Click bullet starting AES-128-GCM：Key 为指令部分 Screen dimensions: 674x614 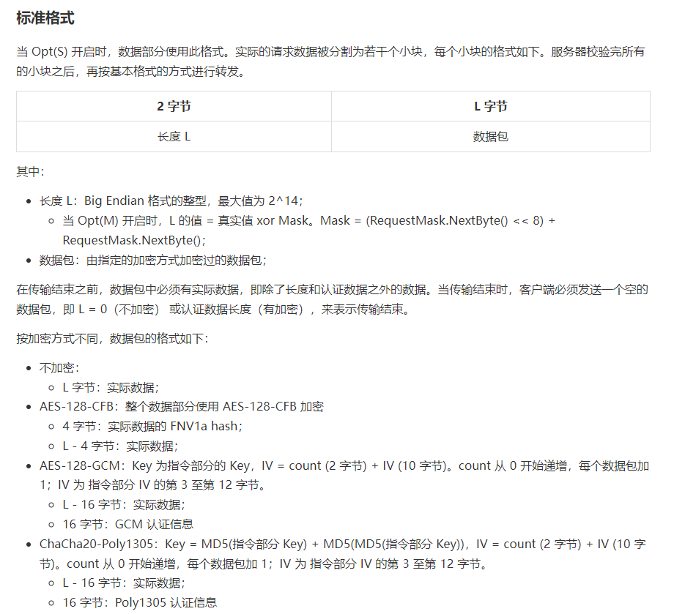(344, 475)
